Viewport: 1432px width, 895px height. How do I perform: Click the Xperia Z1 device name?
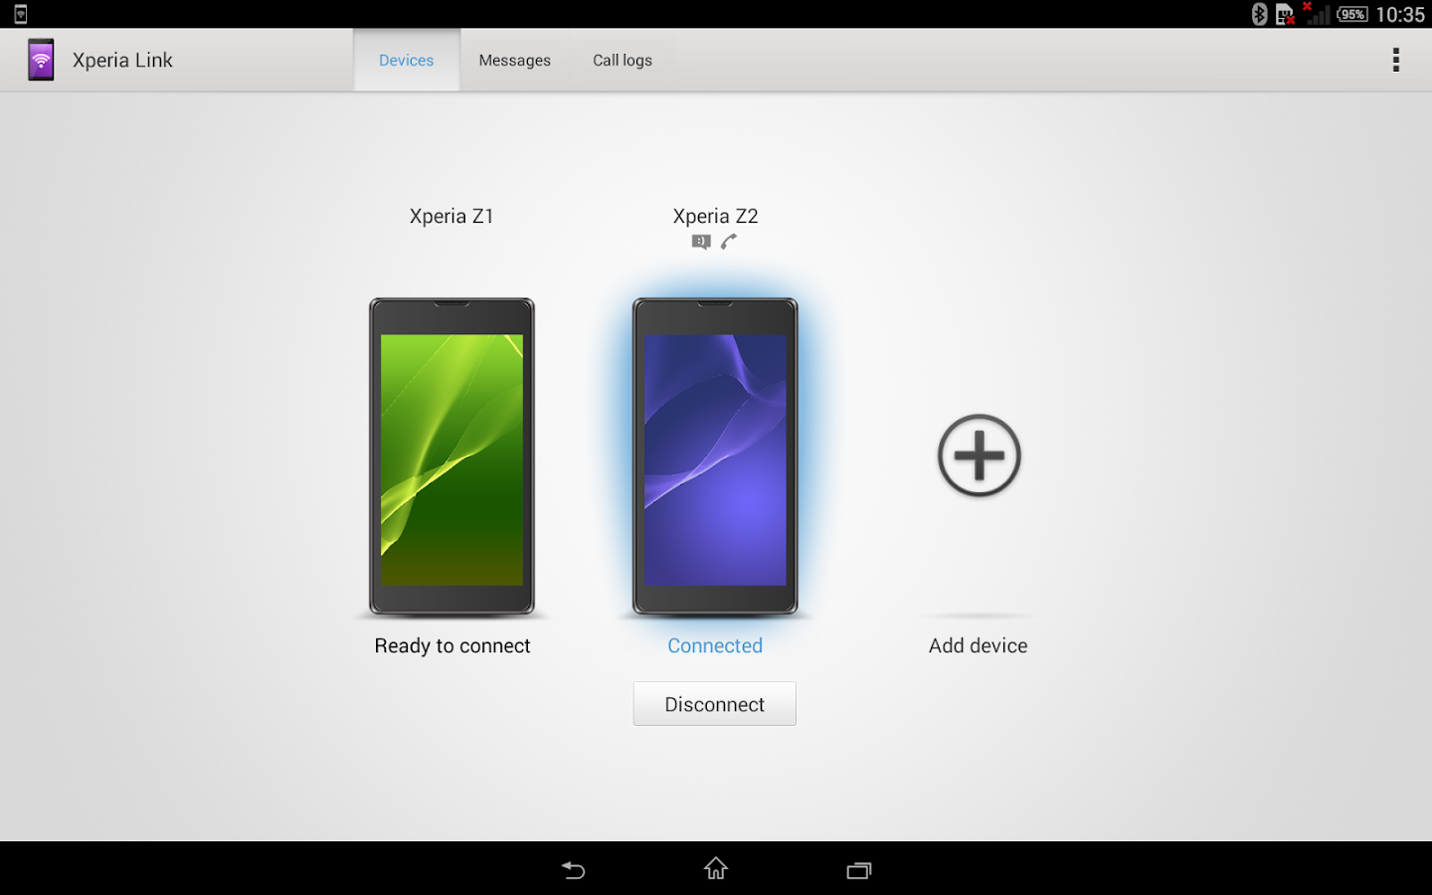coord(451,216)
